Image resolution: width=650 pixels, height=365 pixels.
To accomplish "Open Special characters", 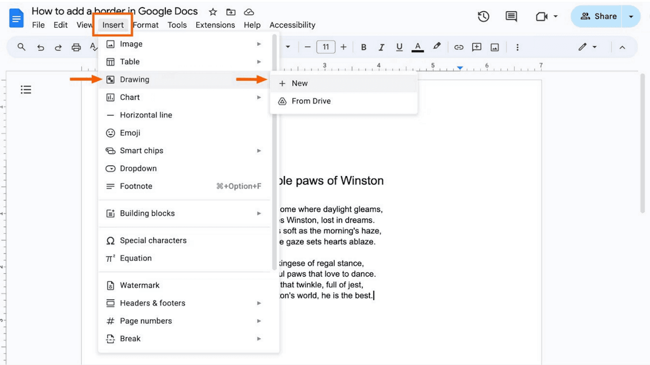I will pyautogui.click(x=184, y=240).
